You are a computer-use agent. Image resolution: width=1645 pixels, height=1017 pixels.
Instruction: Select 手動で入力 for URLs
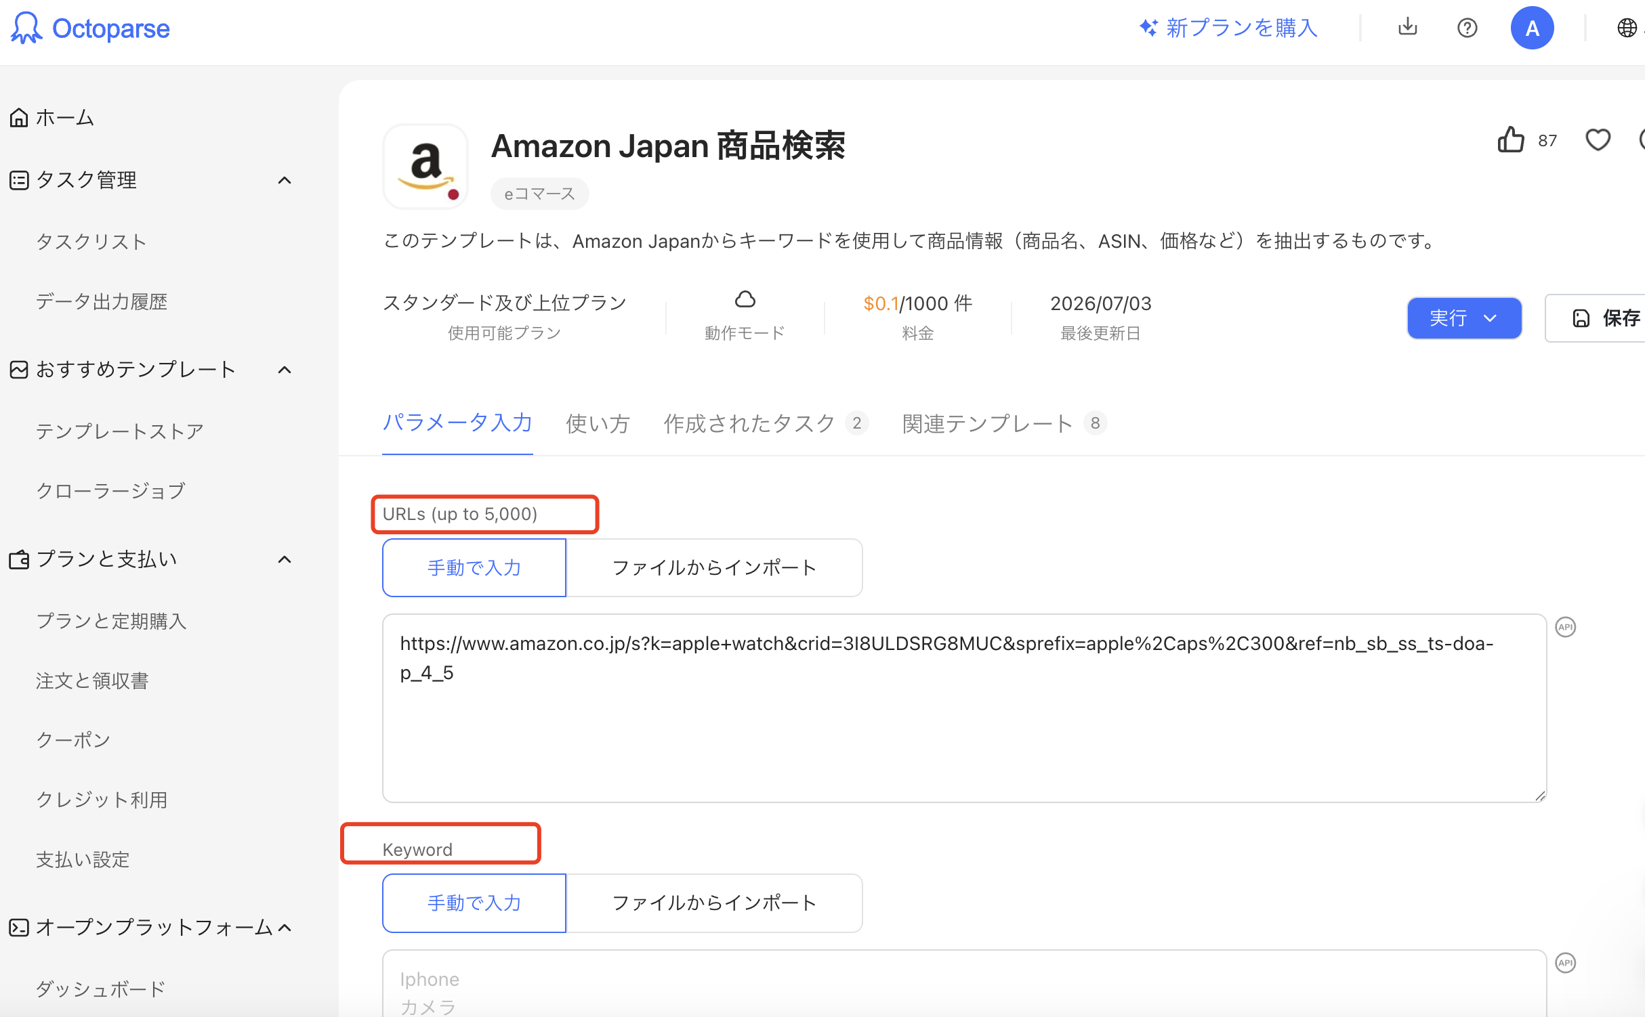tap(474, 567)
